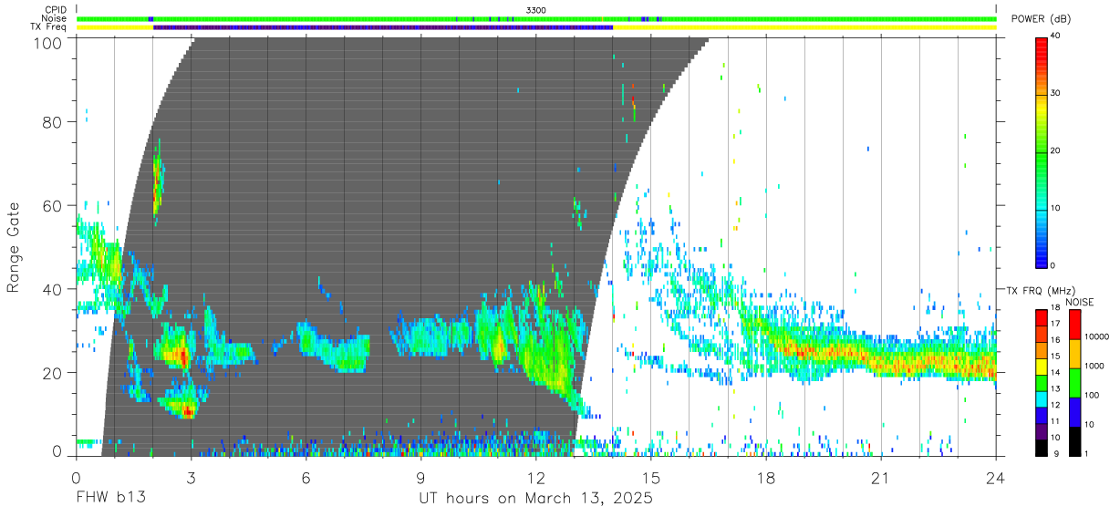Click the 11 tick on TX FRQ legend
1120x517 pixels.
click(x=1054, y=421)
